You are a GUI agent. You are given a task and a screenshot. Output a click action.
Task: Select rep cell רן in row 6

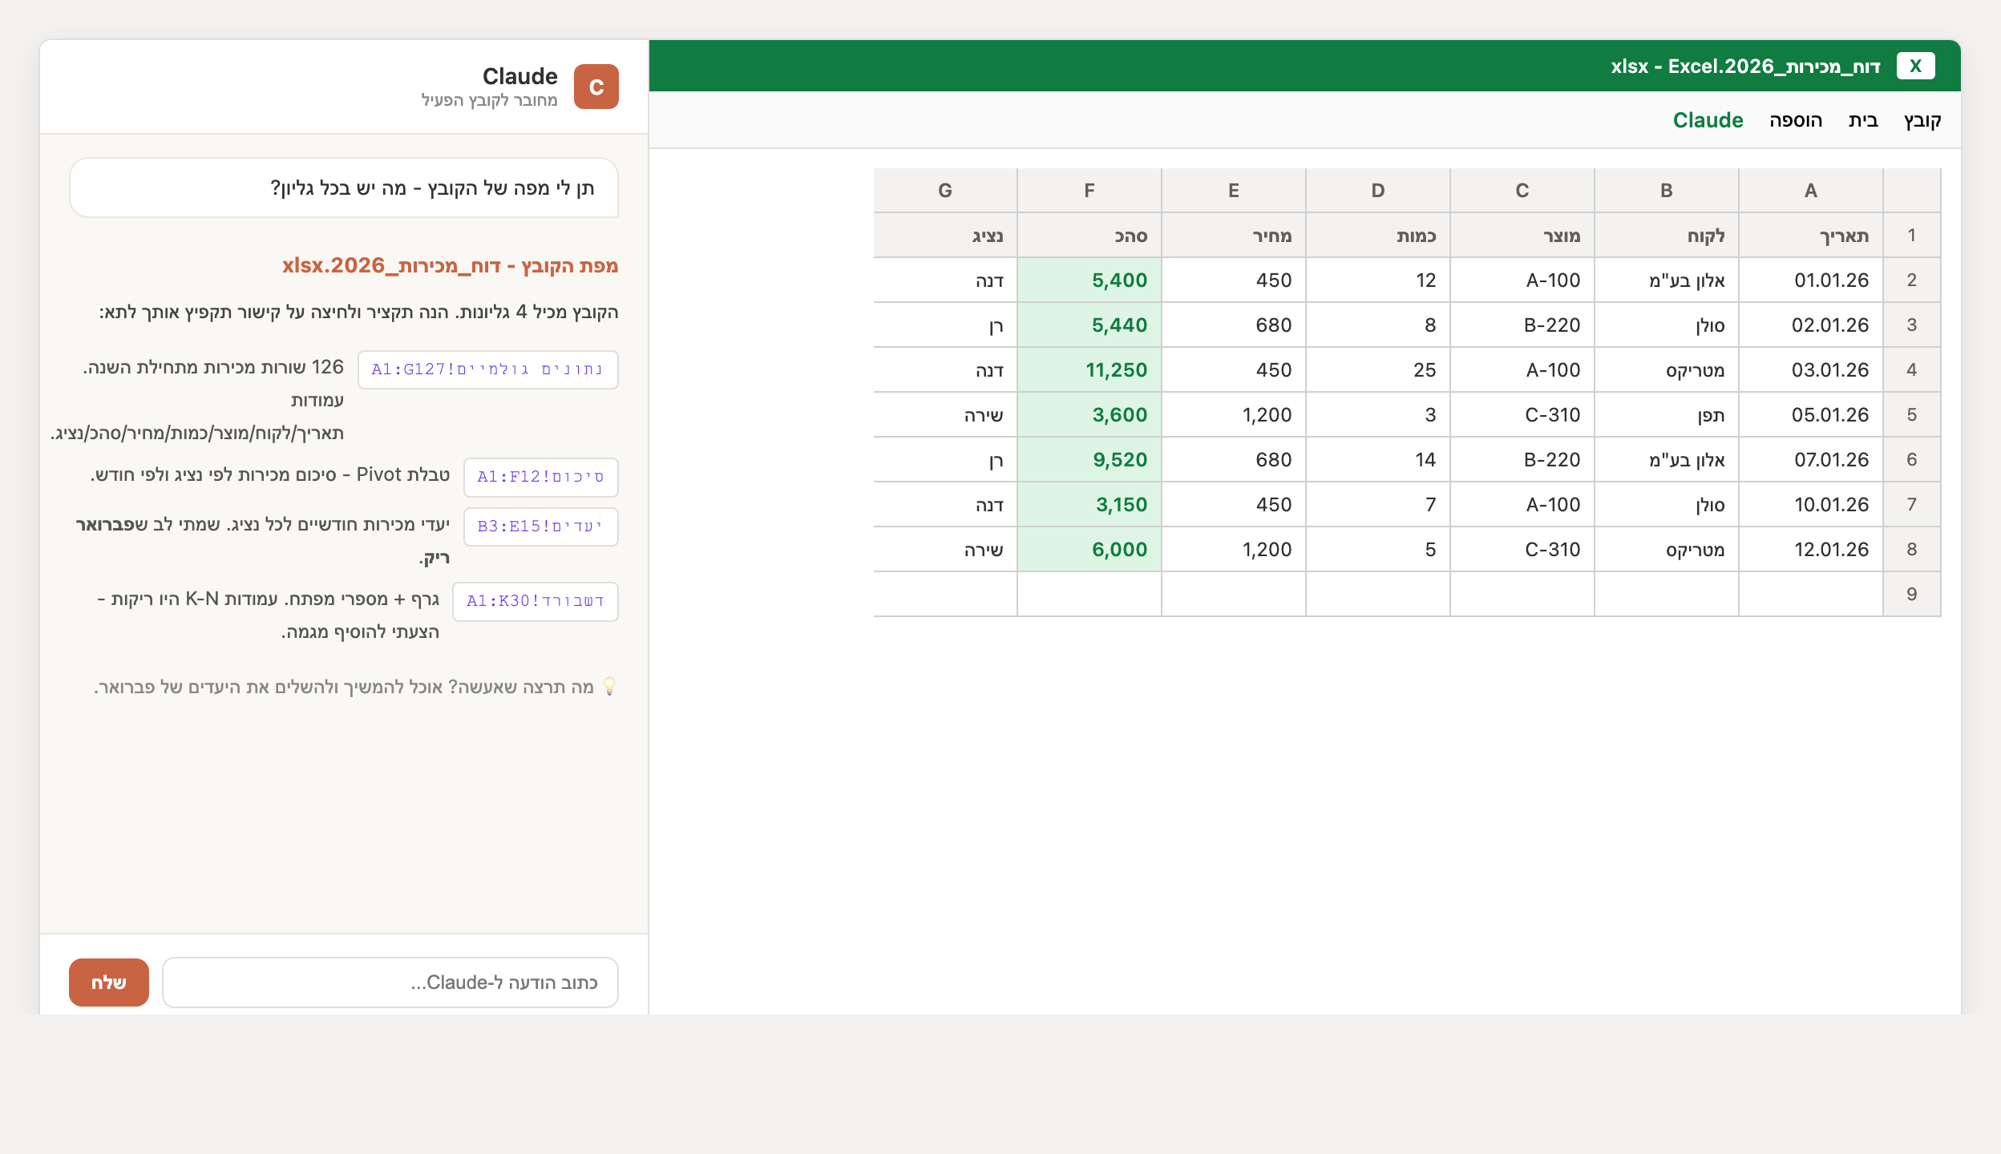945,459
